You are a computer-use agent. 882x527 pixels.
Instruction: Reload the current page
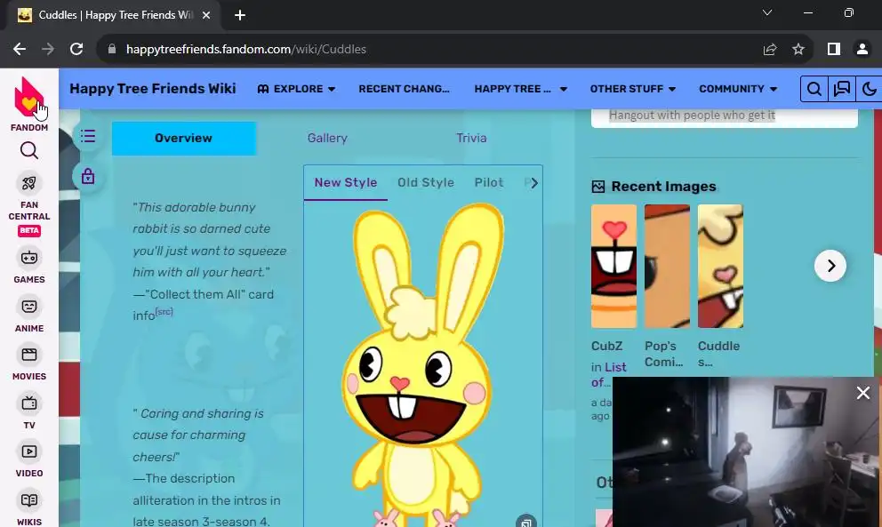pyautogui.click(x=76, y=49)
